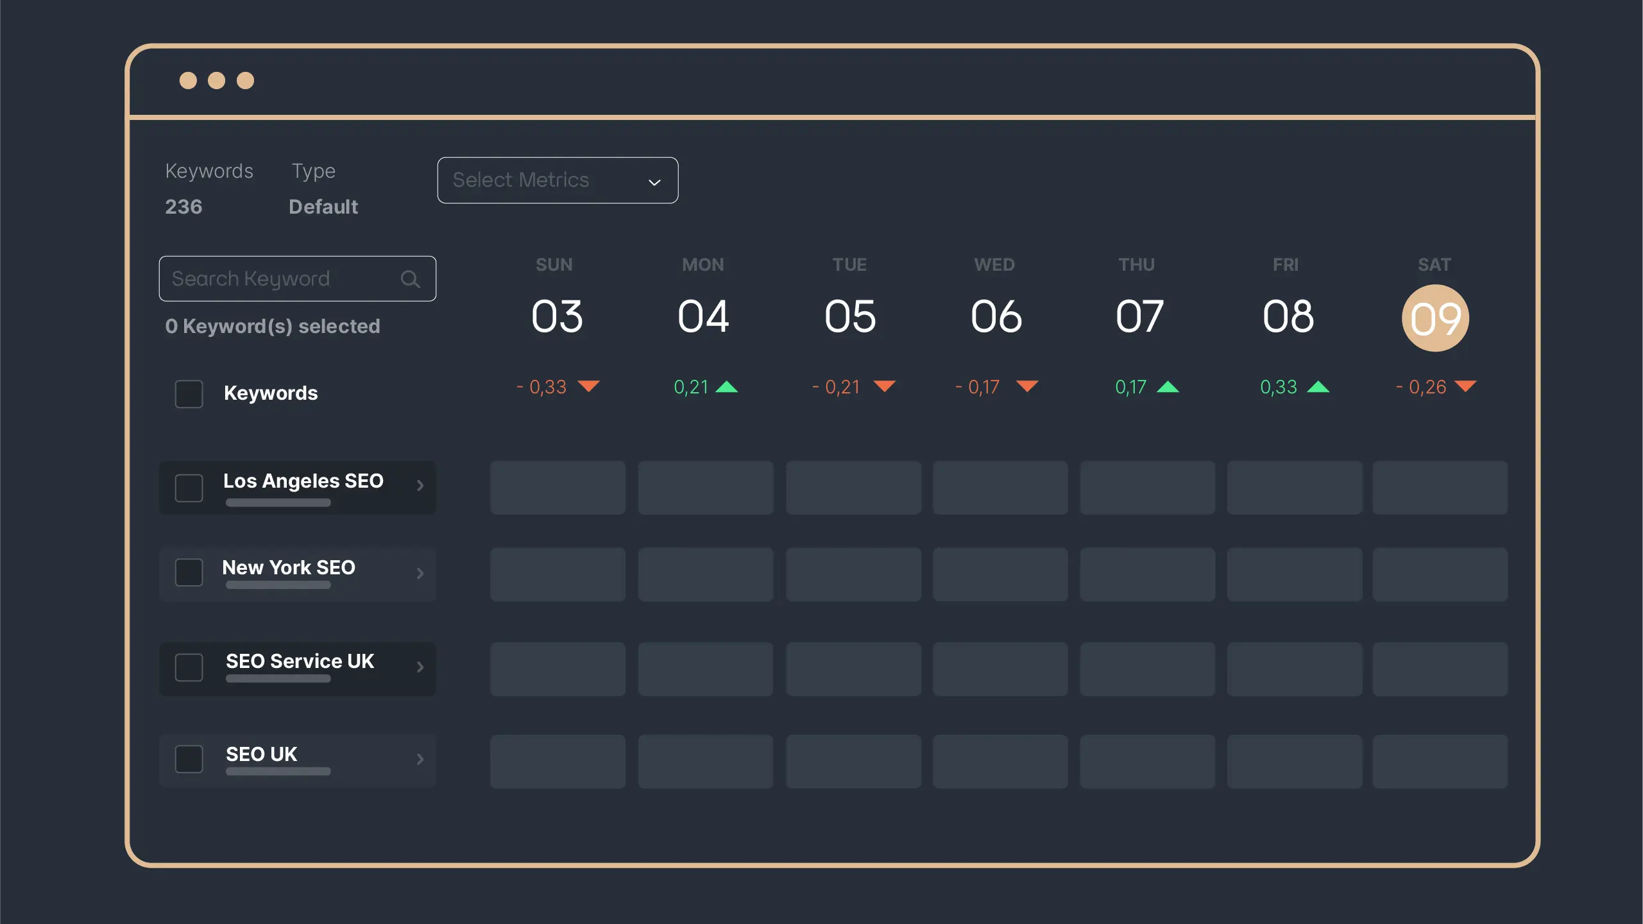Click the red down arrow under Wednesday 06
Image resolution: width=1643 pixels, height=924 pixels.
1026,386
